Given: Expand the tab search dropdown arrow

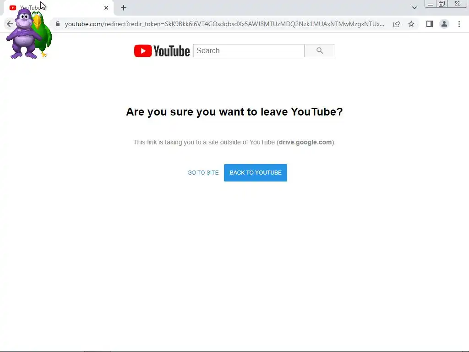Looking at the screenshot, I should (414, 8).
